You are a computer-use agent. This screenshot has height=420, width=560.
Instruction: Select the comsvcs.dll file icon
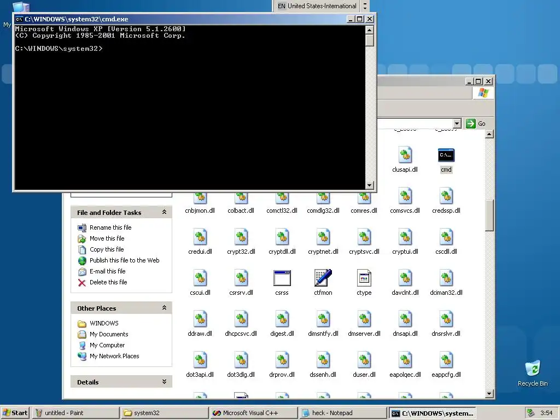click(x=405, y=196)
